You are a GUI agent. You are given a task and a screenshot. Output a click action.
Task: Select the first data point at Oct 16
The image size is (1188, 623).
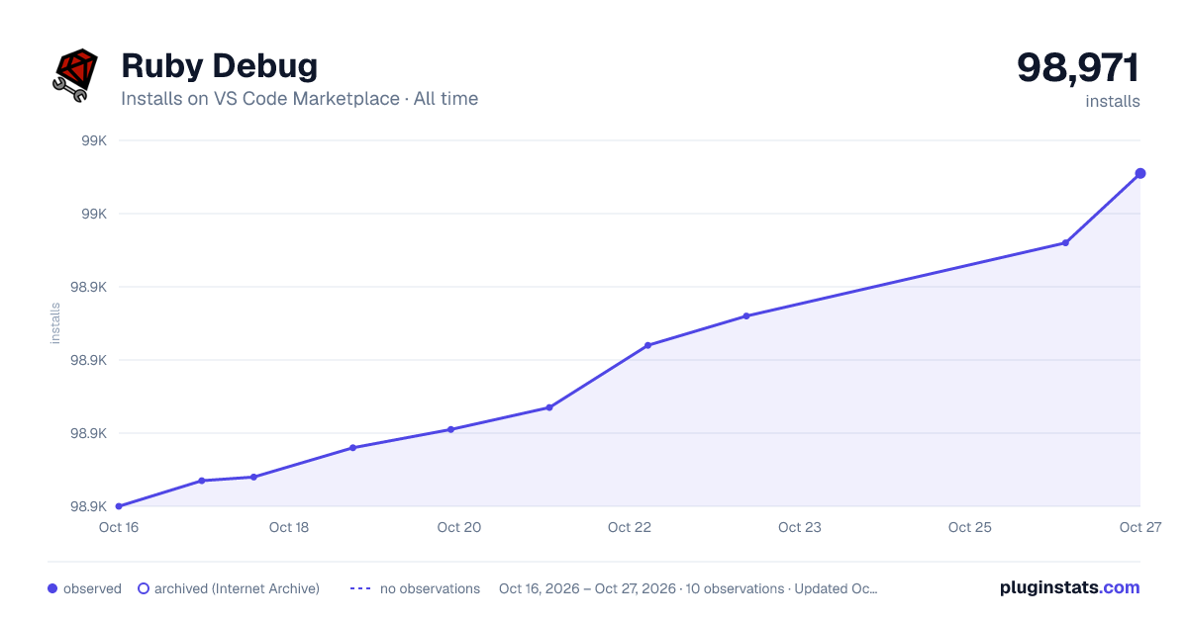tap(119, 506)
